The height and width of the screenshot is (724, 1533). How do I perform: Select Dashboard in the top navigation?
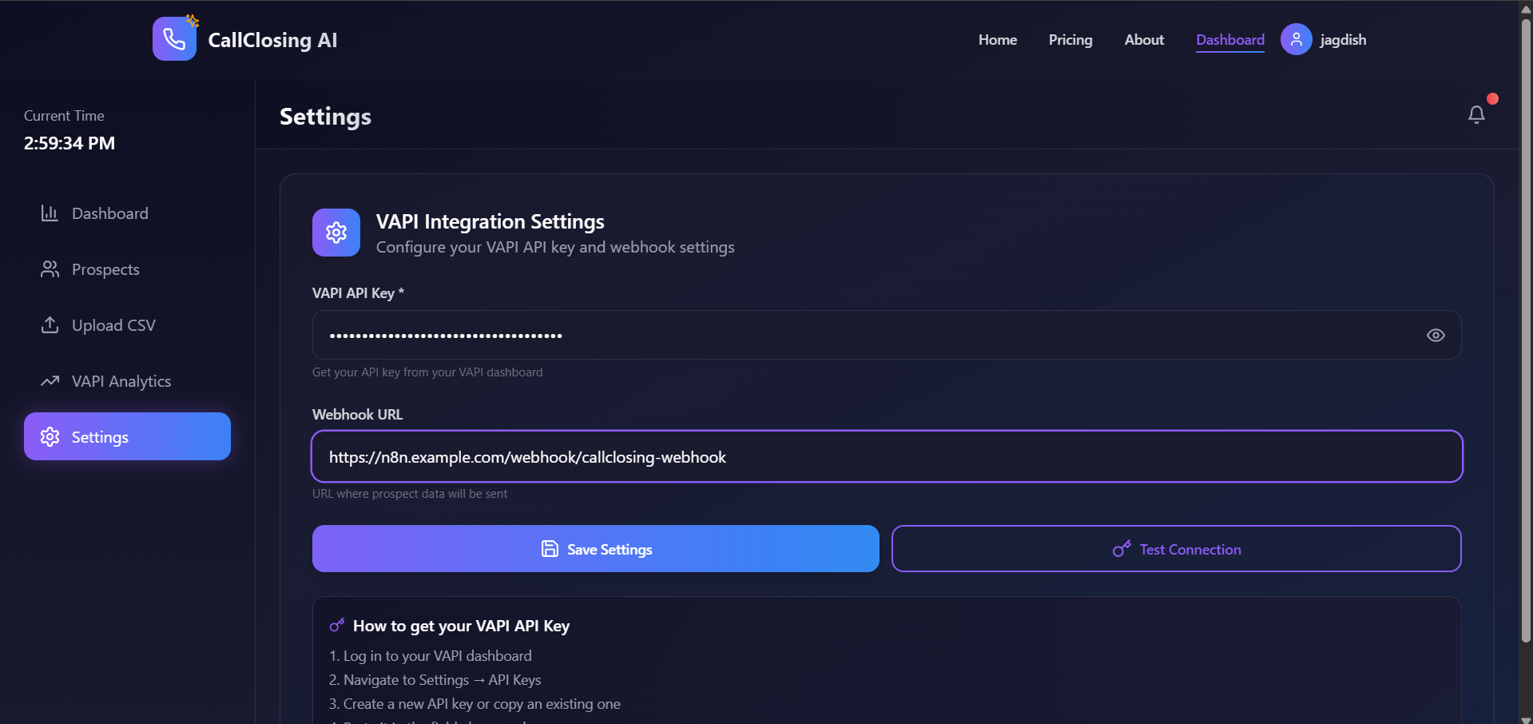1230,40
